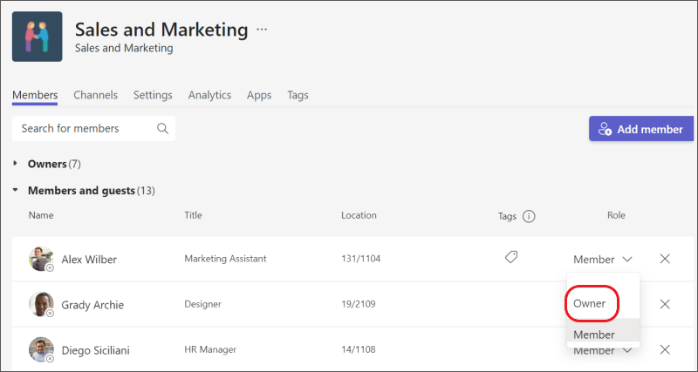Click the search magnifier icon
The width and height of the screenshot is (698, 372).
[162, 129]
